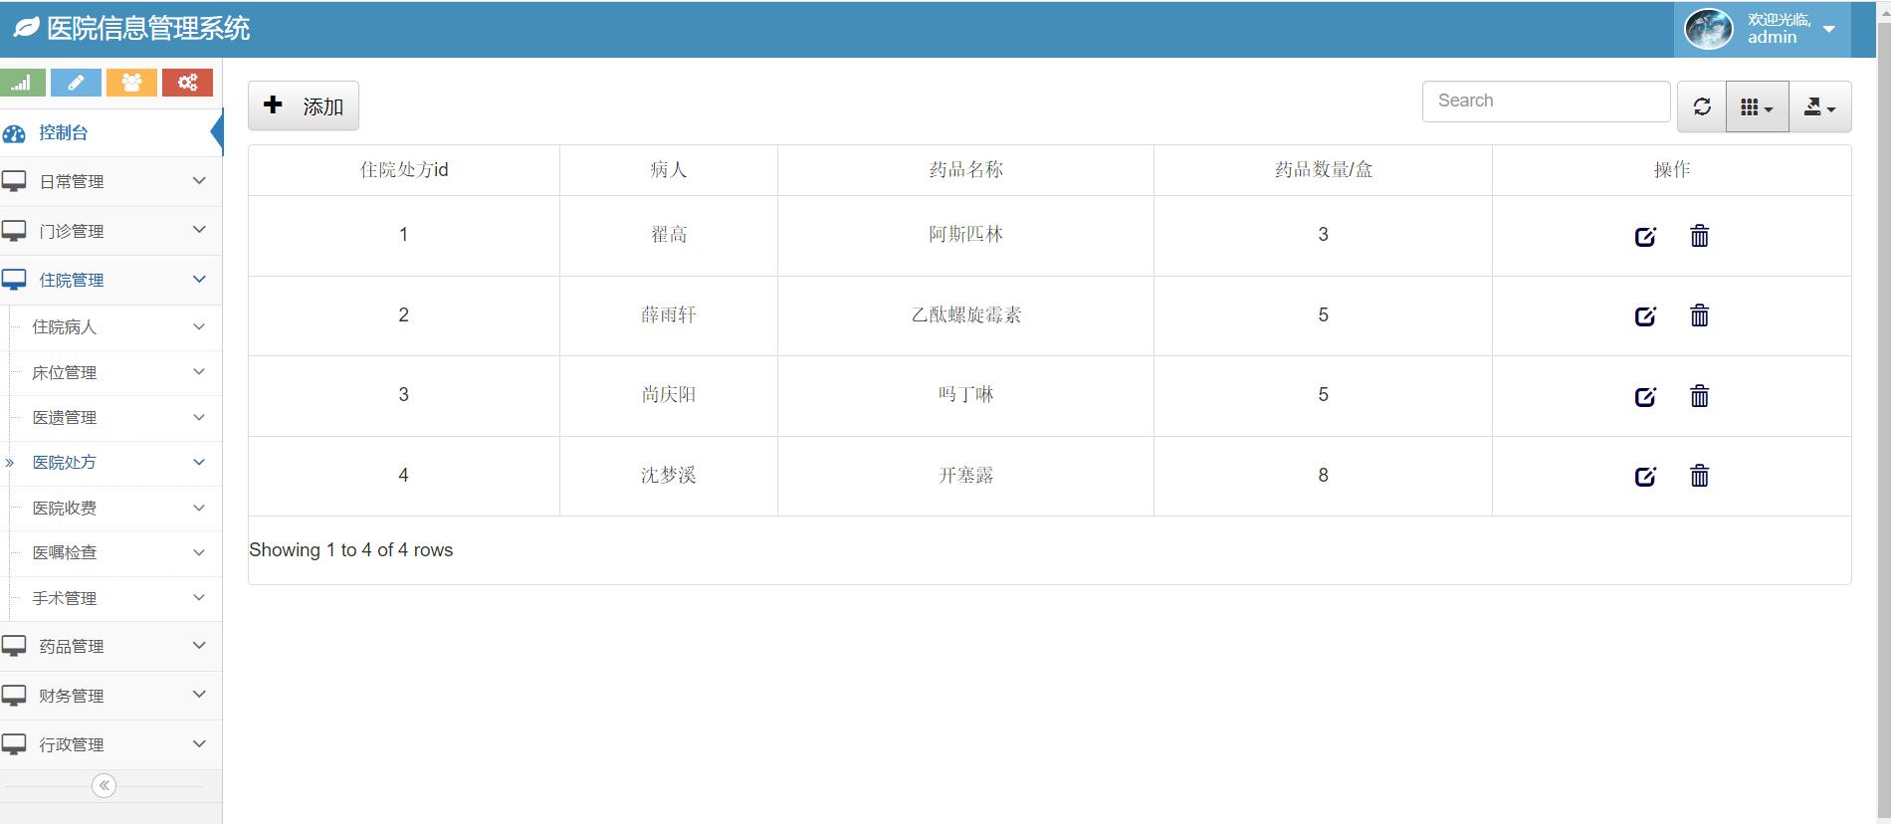Click the monitor icon beside 财务管理
1891x824 pixels.
point(14,695)
